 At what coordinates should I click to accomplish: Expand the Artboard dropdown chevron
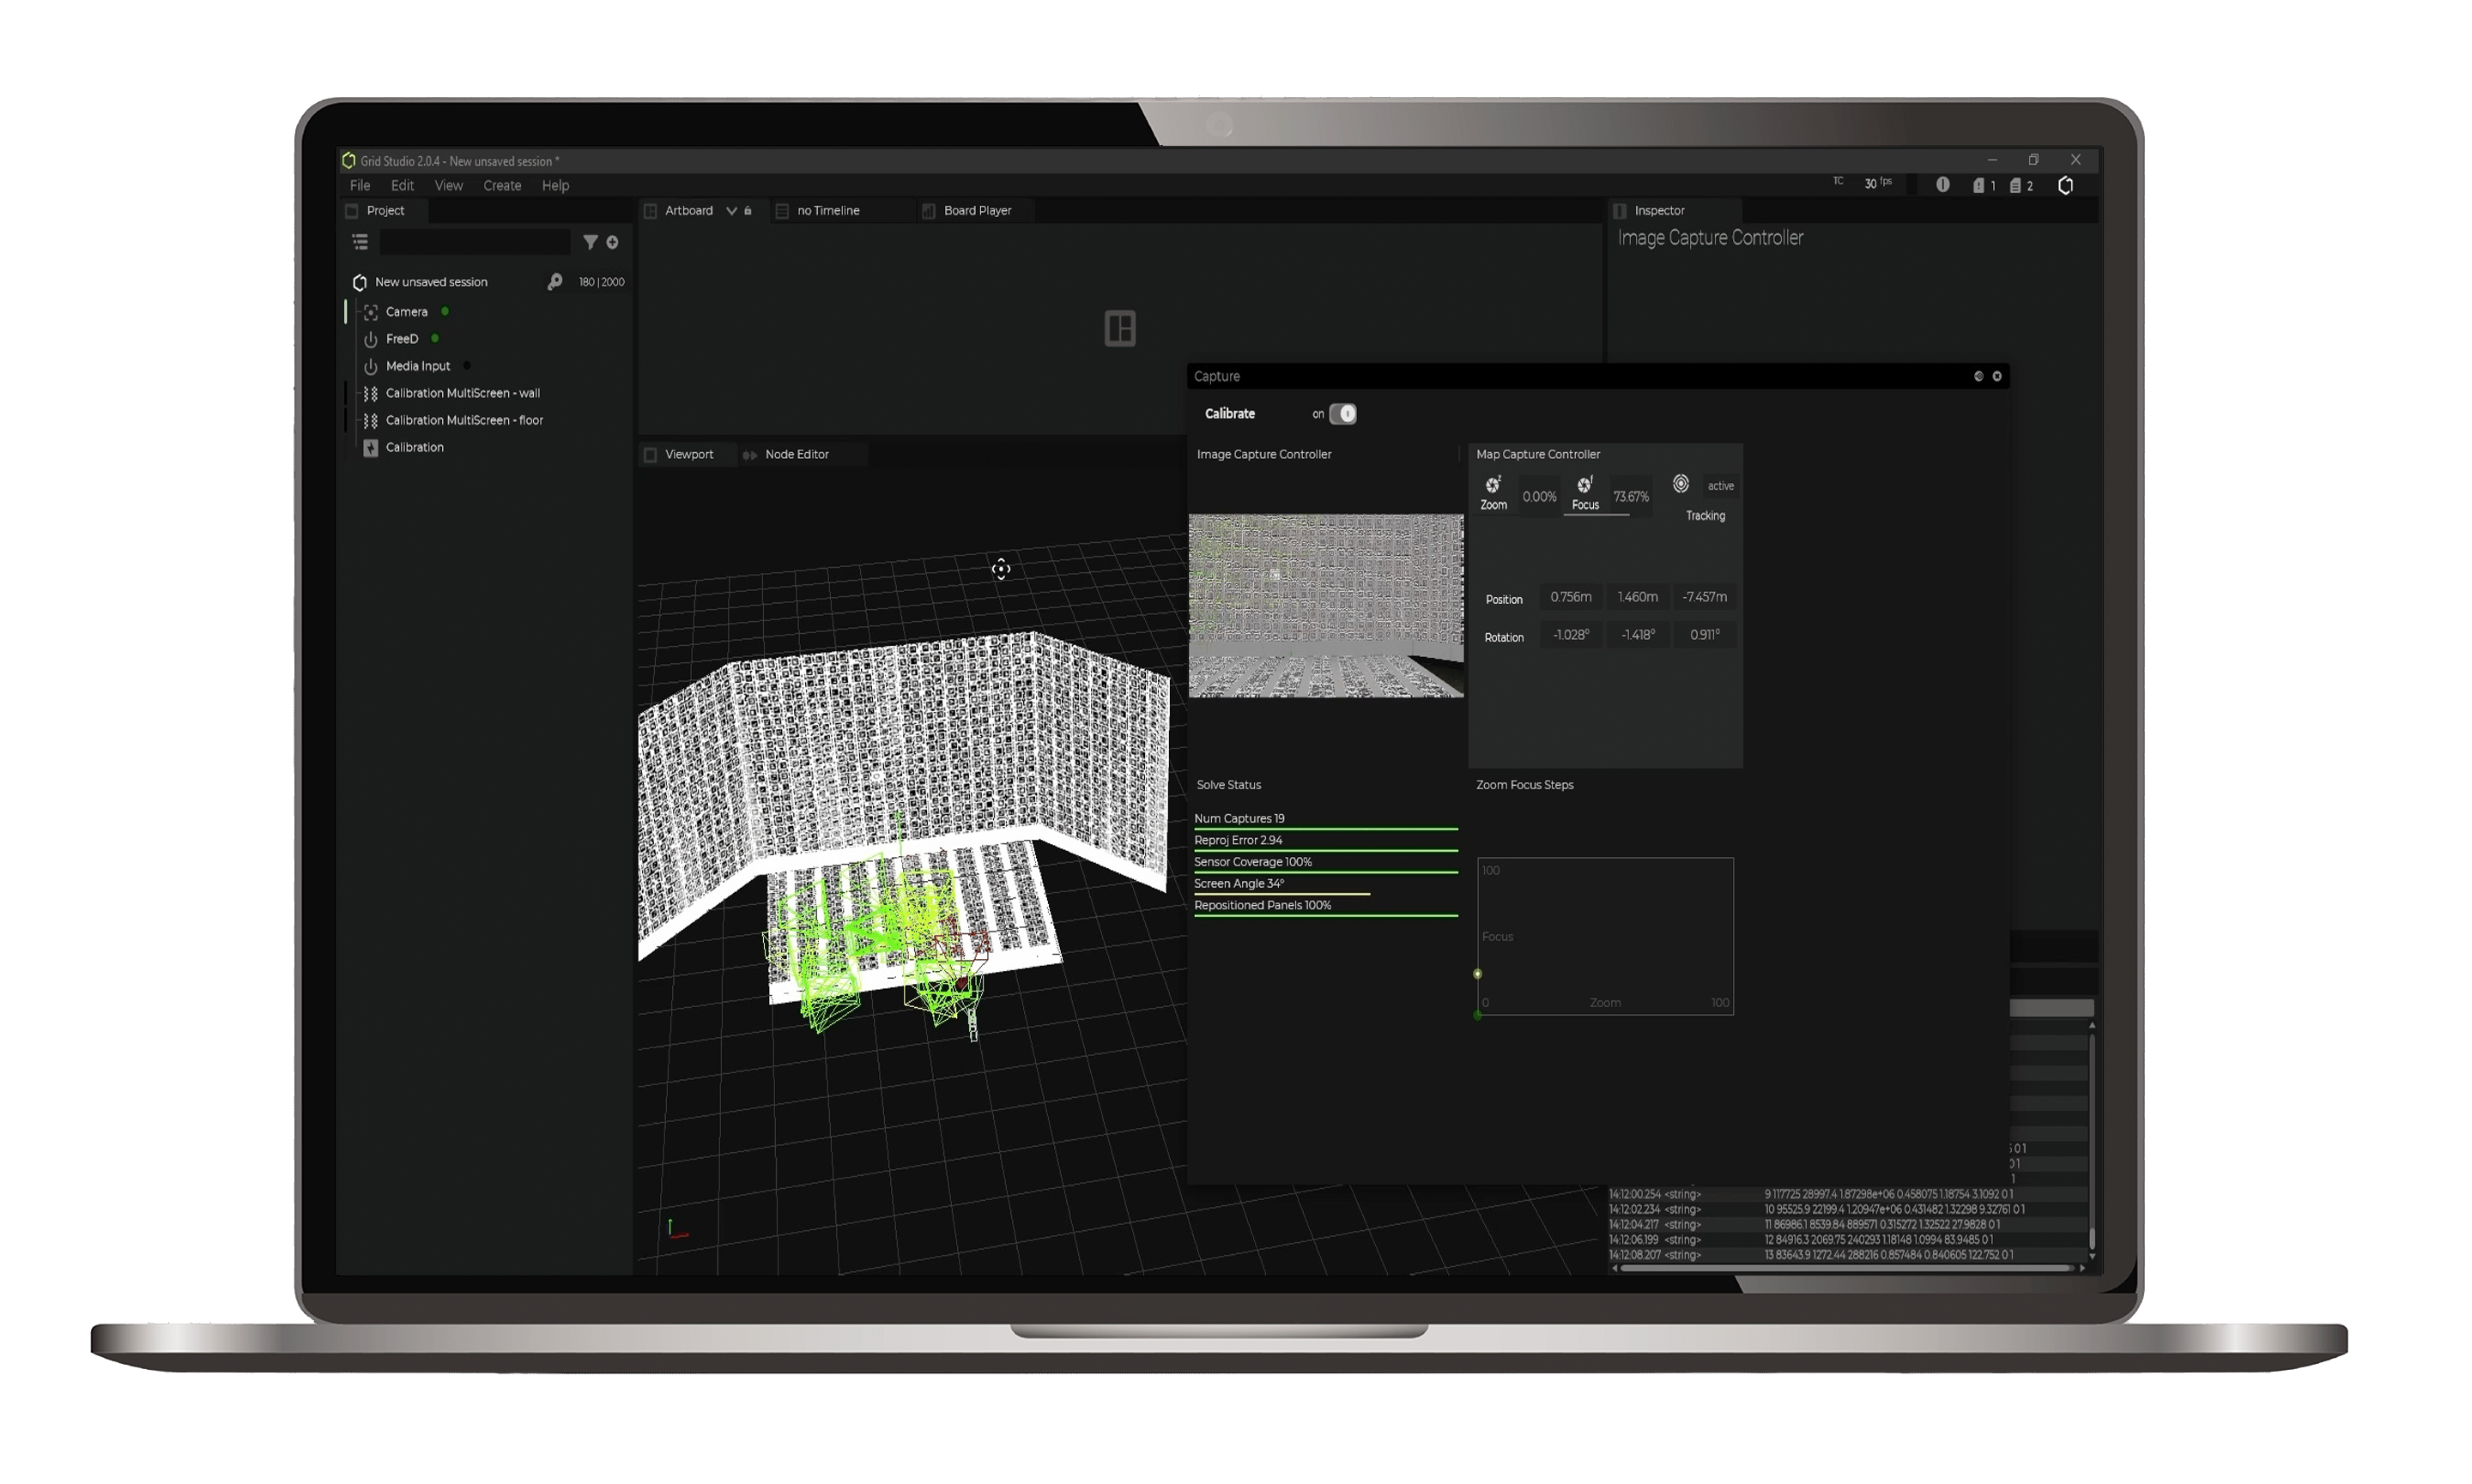click(731, 211)
